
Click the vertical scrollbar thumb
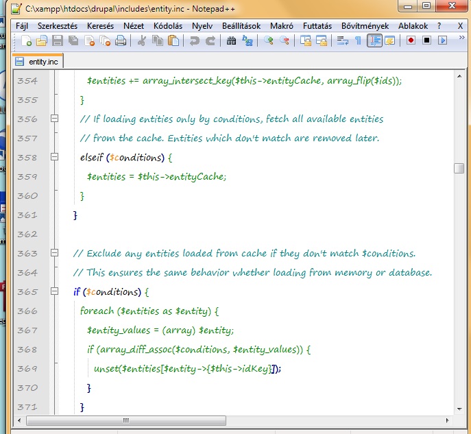(x=459, y=168)
